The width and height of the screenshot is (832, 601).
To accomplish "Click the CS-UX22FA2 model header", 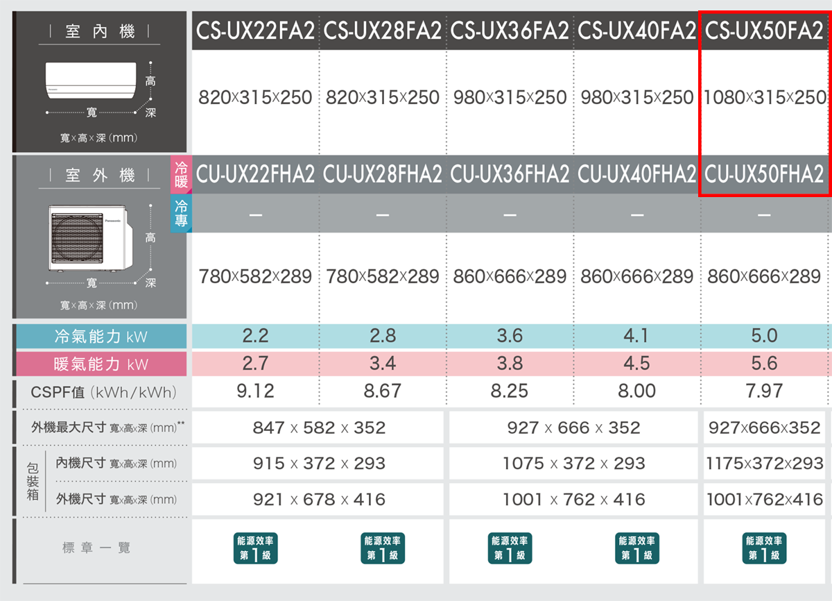I will 255,31.
